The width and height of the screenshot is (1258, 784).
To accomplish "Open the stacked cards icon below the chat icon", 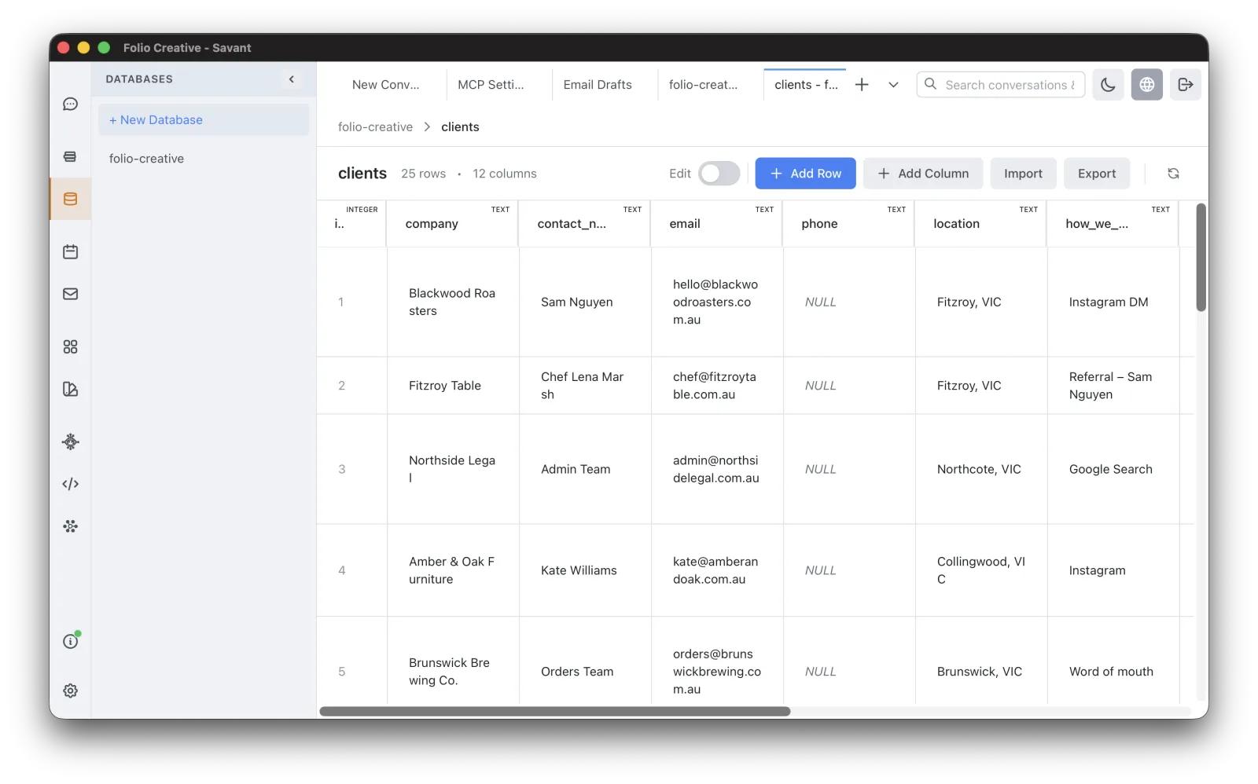I will [70, 156].
